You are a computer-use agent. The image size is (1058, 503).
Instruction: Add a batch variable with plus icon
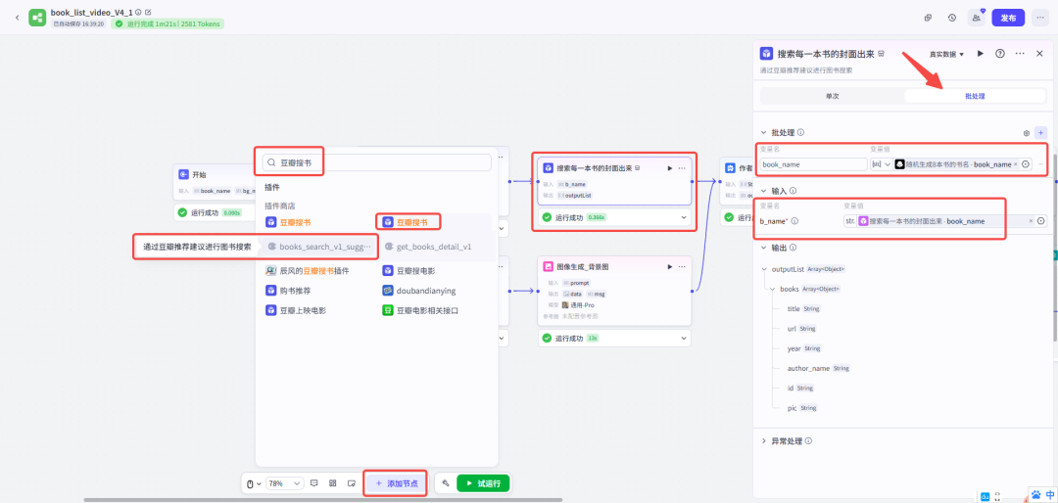pos(1040,133)
